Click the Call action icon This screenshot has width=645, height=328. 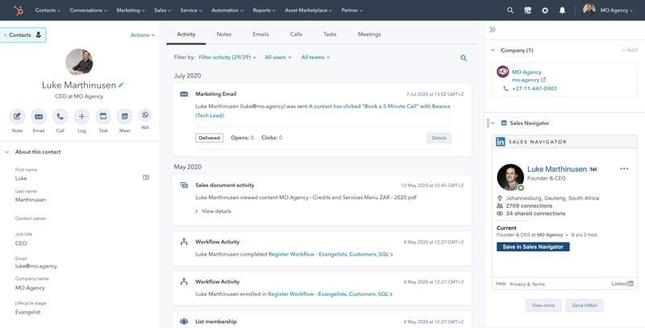(x=60, y=117)
